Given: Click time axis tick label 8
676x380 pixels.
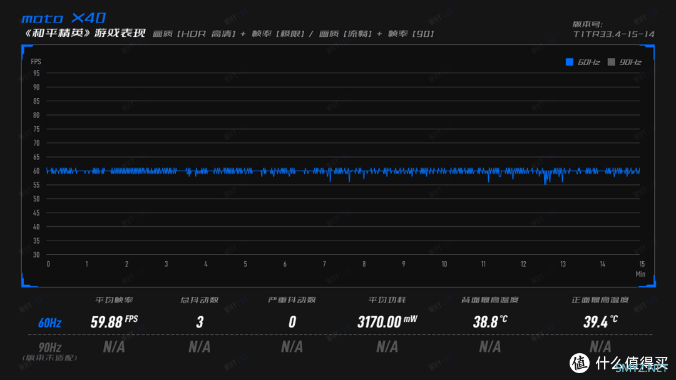Looking at the screenshot, I should pyautogui.click(x=364, y=264).
